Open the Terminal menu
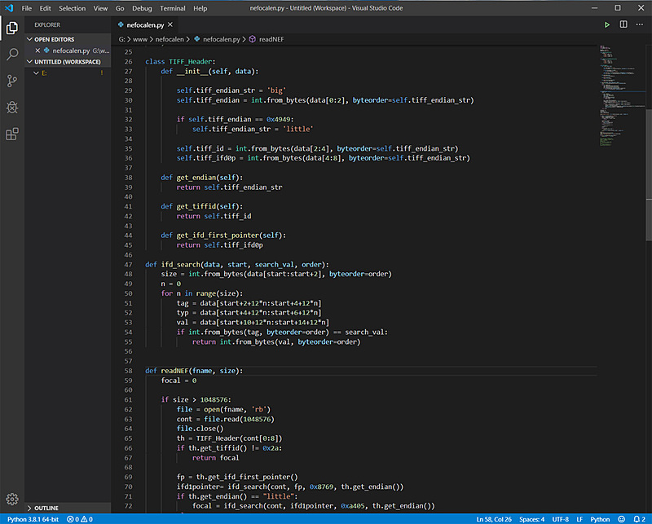 [172, 8]
